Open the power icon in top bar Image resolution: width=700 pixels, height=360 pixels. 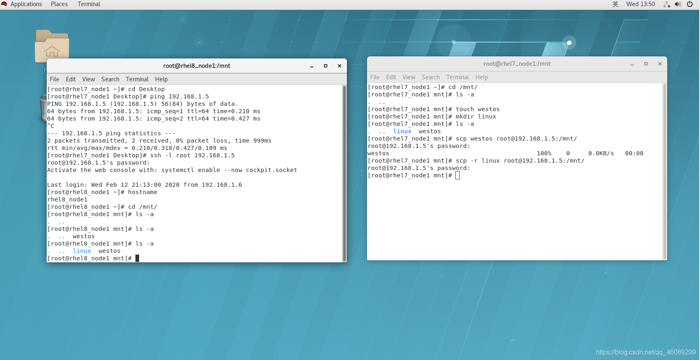click(x=690, y=4)
